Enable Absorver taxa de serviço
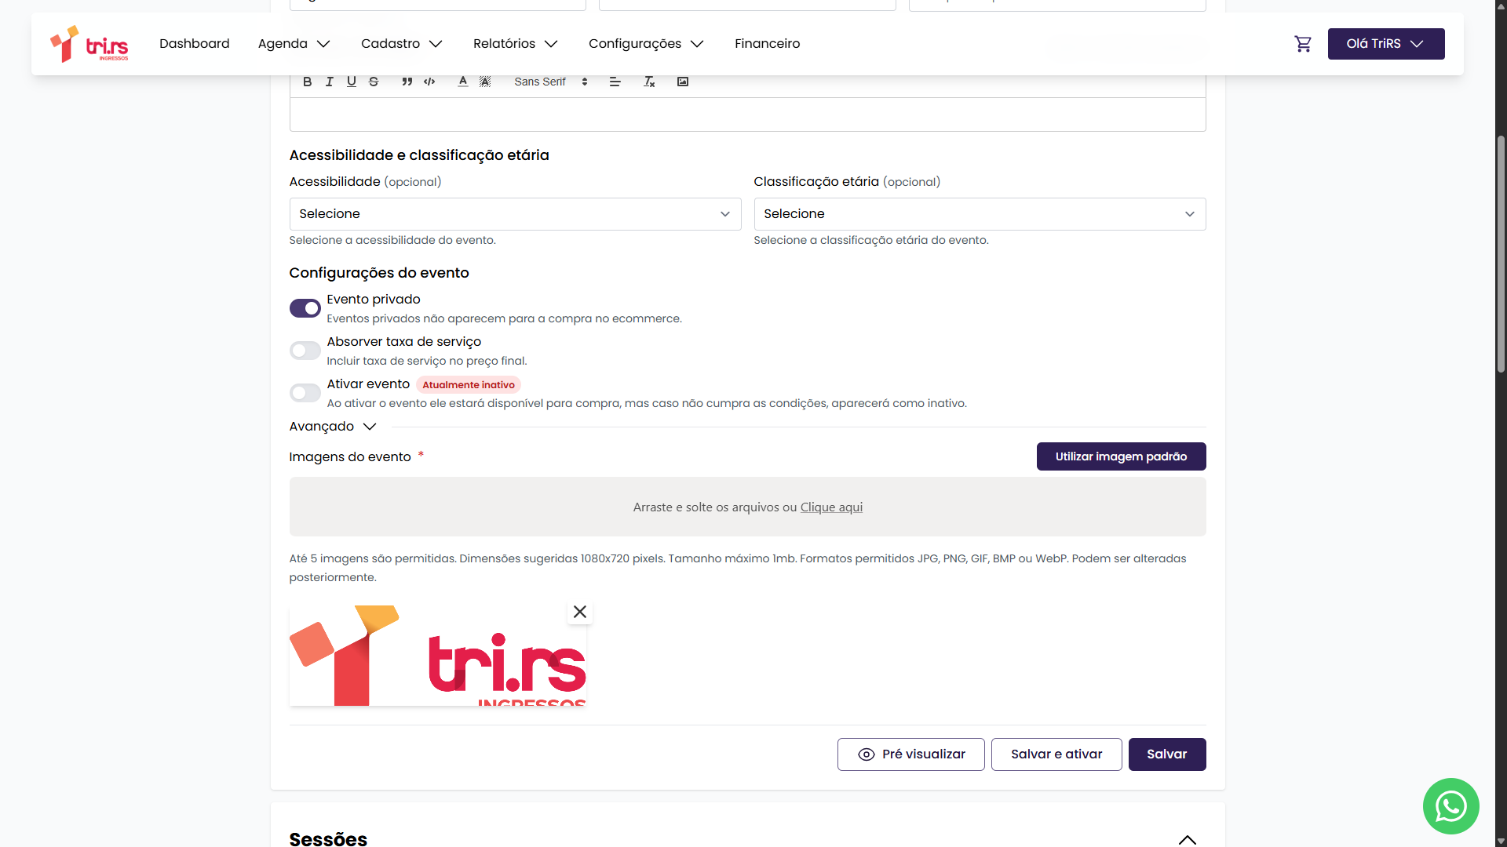The image size is (1507, 847). [x=305, y=351]
